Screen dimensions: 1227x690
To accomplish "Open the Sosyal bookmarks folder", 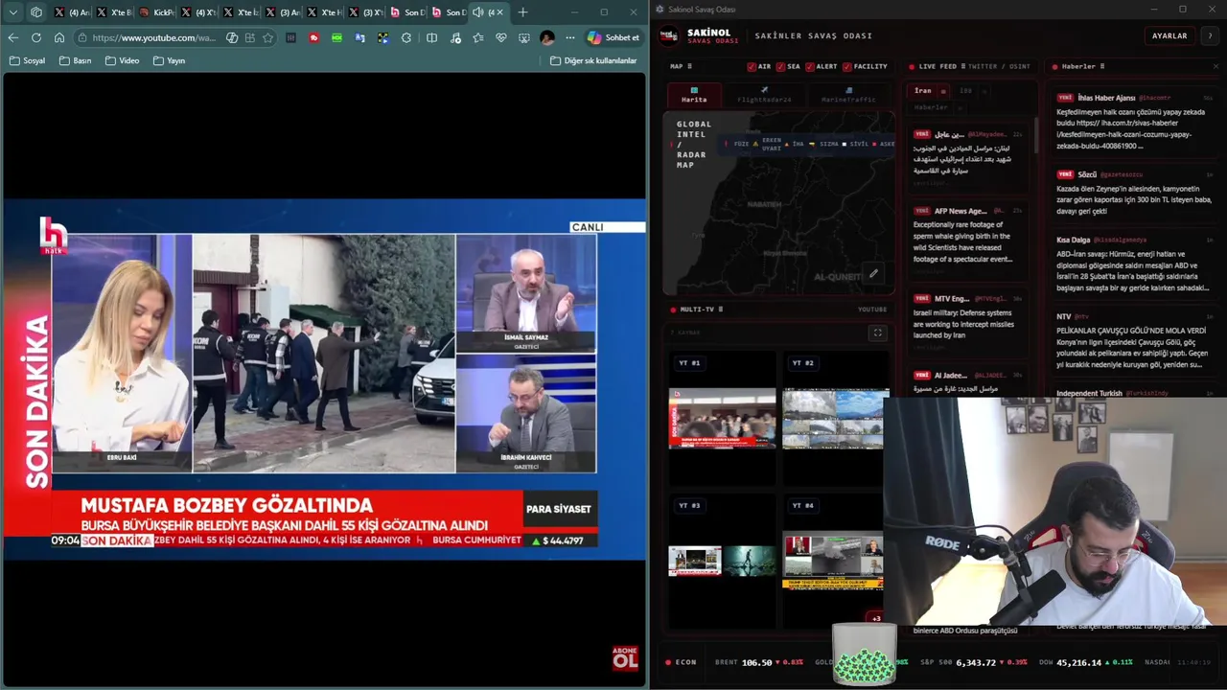I will pyautogui.click(x=27, y=60).
